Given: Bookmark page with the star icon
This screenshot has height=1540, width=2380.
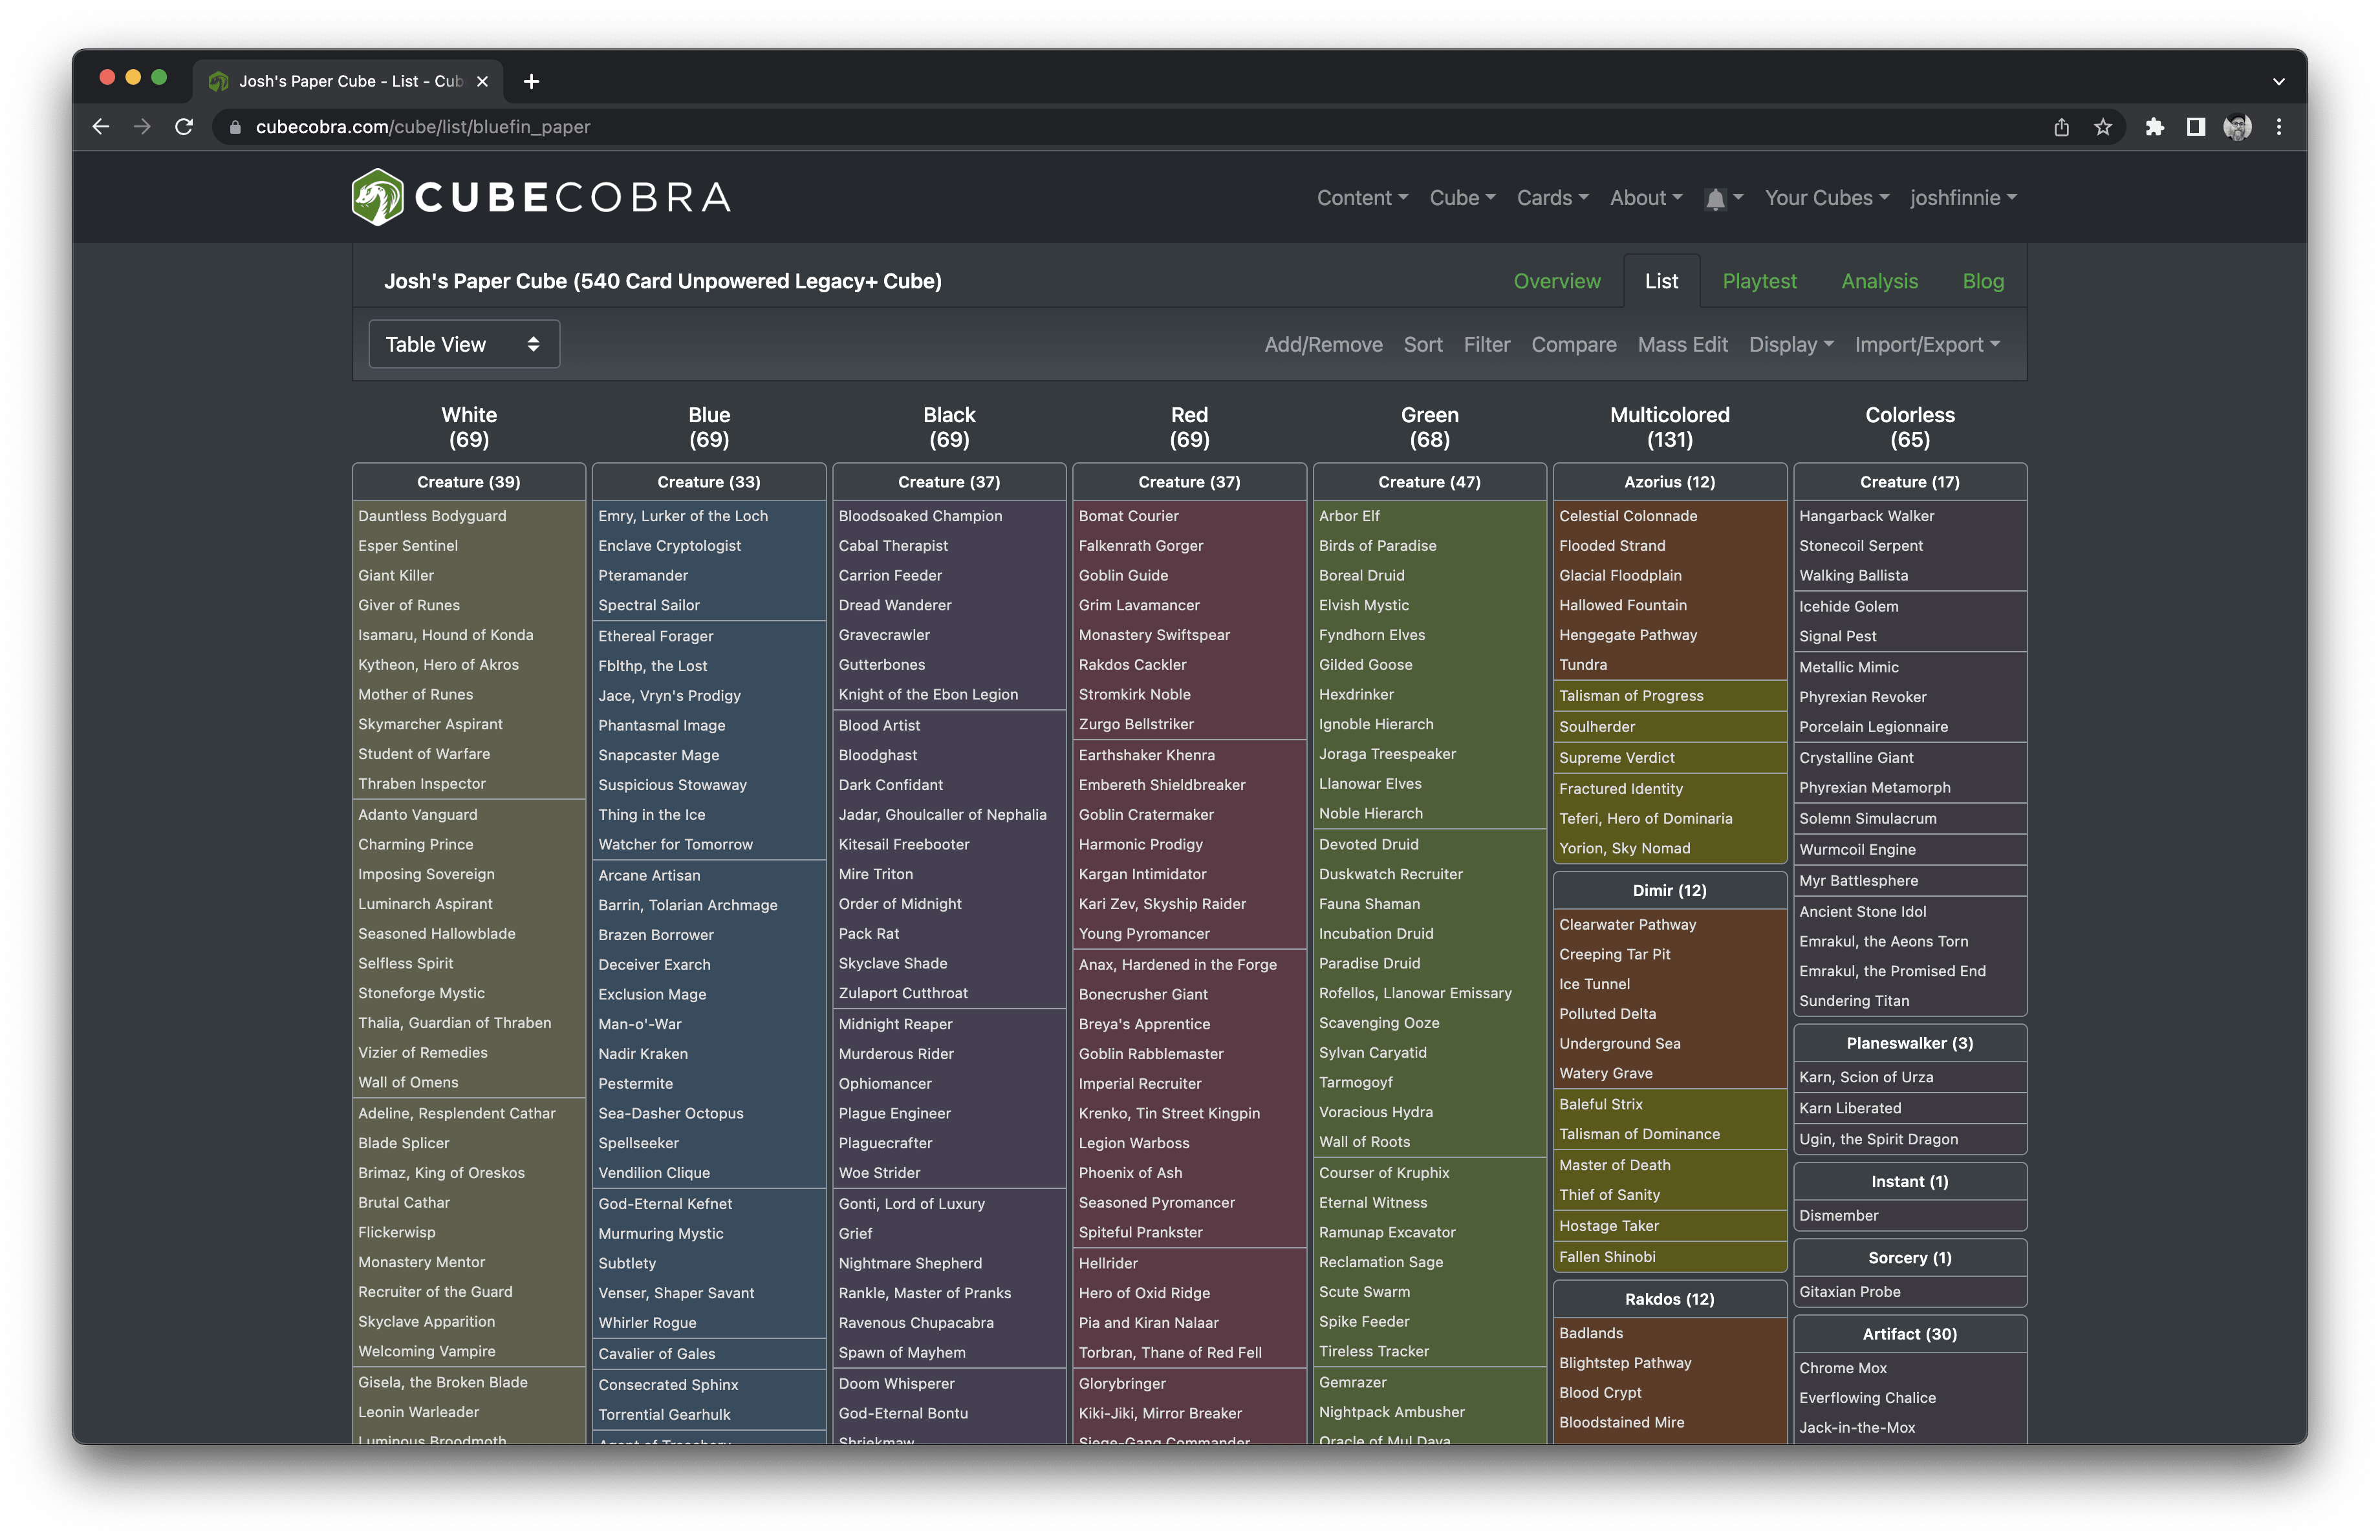Looking at the screenshot, I should 2103,127.
